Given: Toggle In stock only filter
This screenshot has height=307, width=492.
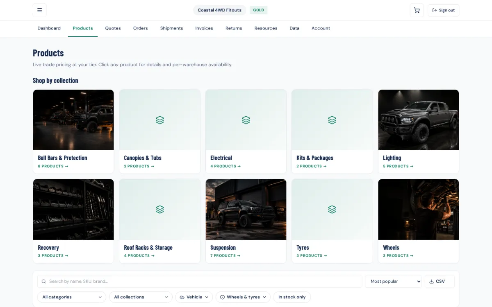Looking at the screenshot, I should (x=292, y=297).
